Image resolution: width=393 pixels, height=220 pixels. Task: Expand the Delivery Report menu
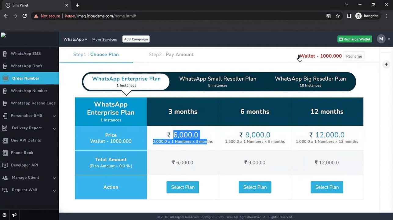coord(29,128)
